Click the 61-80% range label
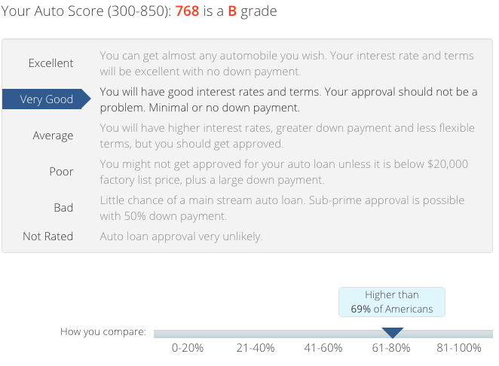Viewport: 499px width, 366px height. pos(390,348)
